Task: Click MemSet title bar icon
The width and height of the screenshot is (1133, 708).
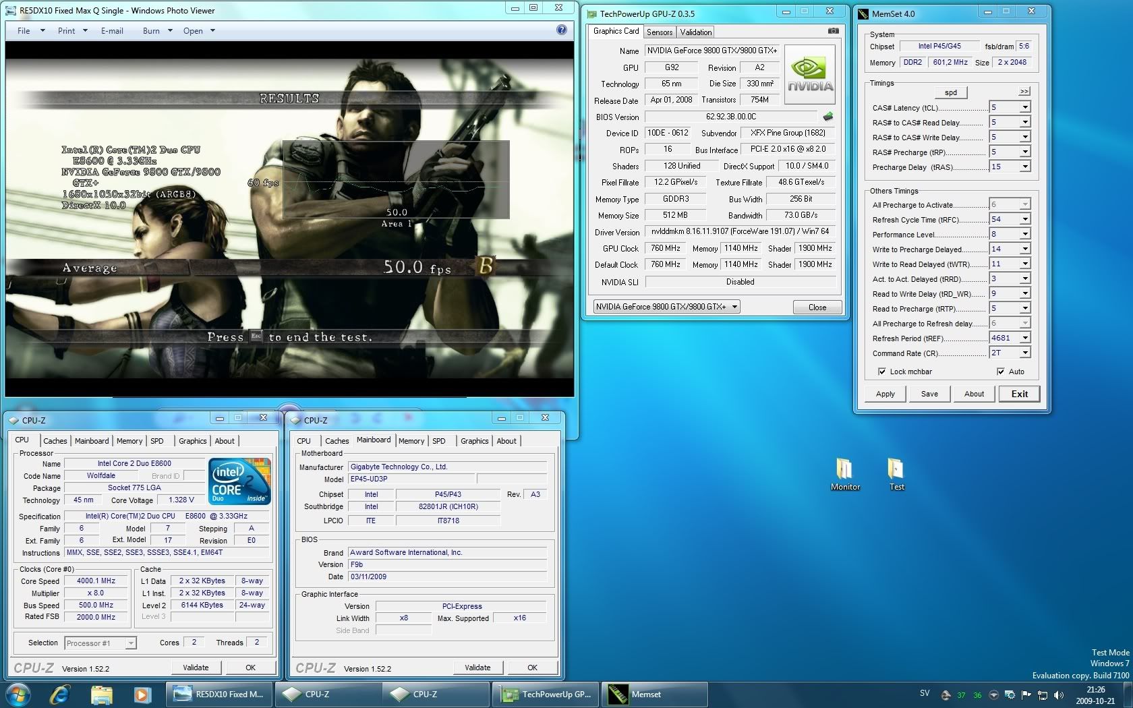Action: [863, 13]
